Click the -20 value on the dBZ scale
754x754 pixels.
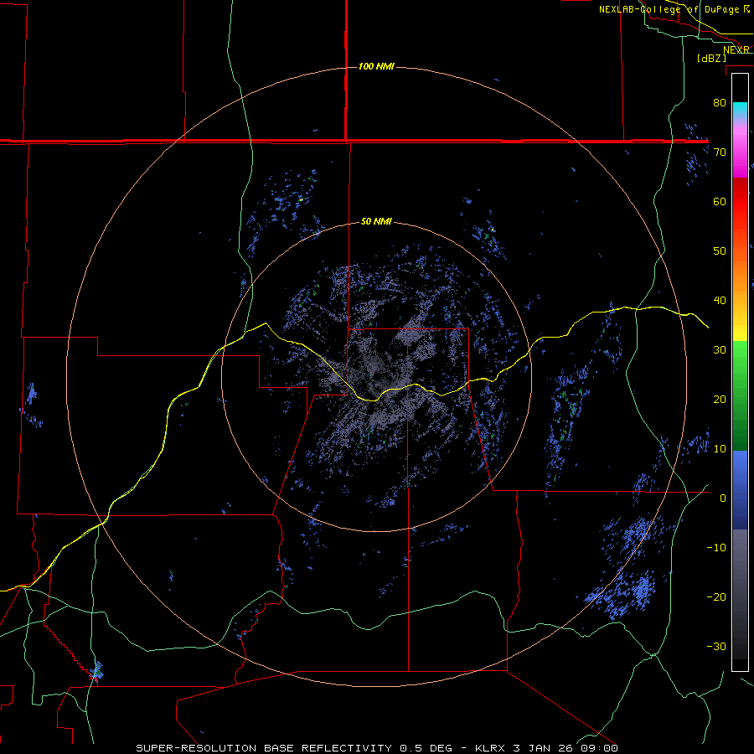click(x=716, y=596)
